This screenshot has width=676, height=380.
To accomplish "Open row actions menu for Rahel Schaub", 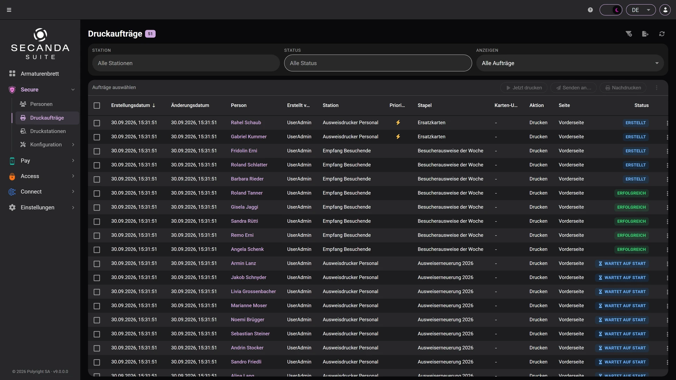I will tap(667, 123).
